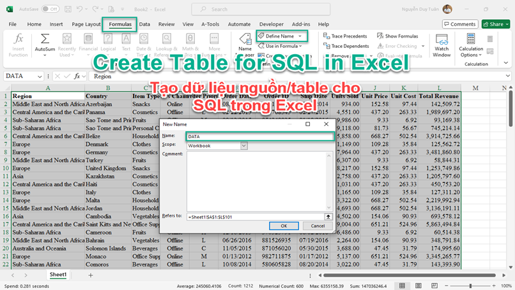Click the Insert Function fx icon
Image resolution: width=515 pixels, height=290 pixels.
(x=19, y=39)
